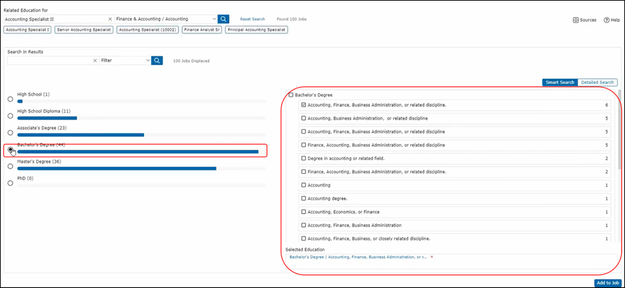Viewport: 625px width, 288px height.
Task: Remove the selected education red X
Action: 432,257
